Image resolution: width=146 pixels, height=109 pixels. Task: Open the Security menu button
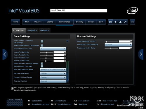tap(79, 22)
